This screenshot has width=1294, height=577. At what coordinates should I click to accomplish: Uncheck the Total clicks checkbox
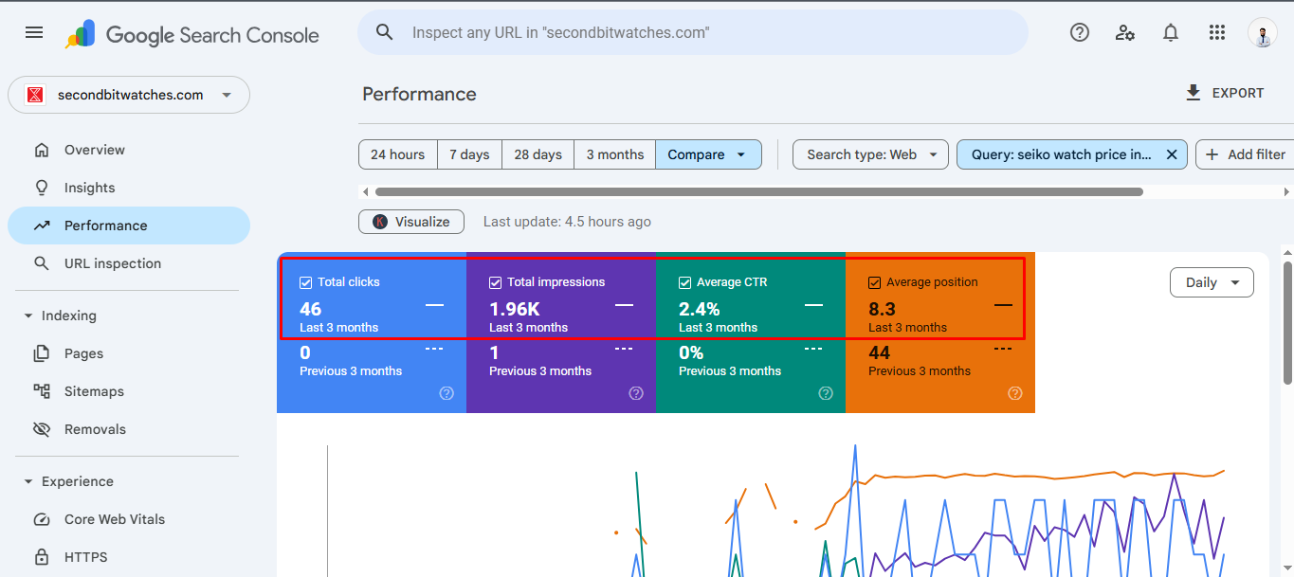tap(306, 282)
